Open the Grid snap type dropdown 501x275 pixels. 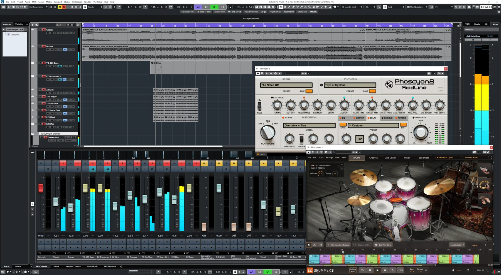coord(396,7)
